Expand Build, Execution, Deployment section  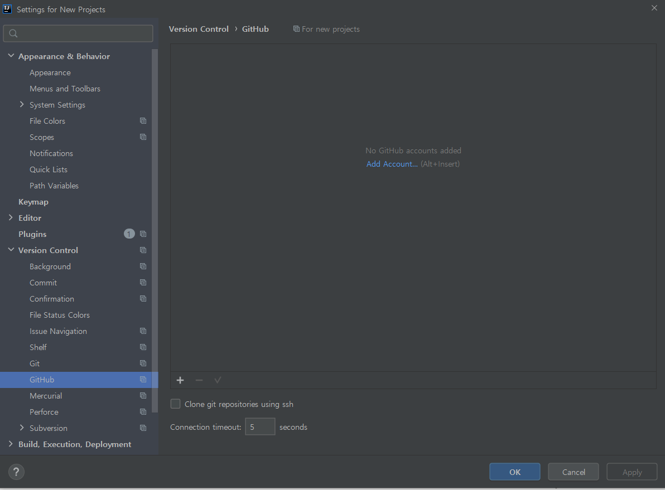(x=11, y=444)
